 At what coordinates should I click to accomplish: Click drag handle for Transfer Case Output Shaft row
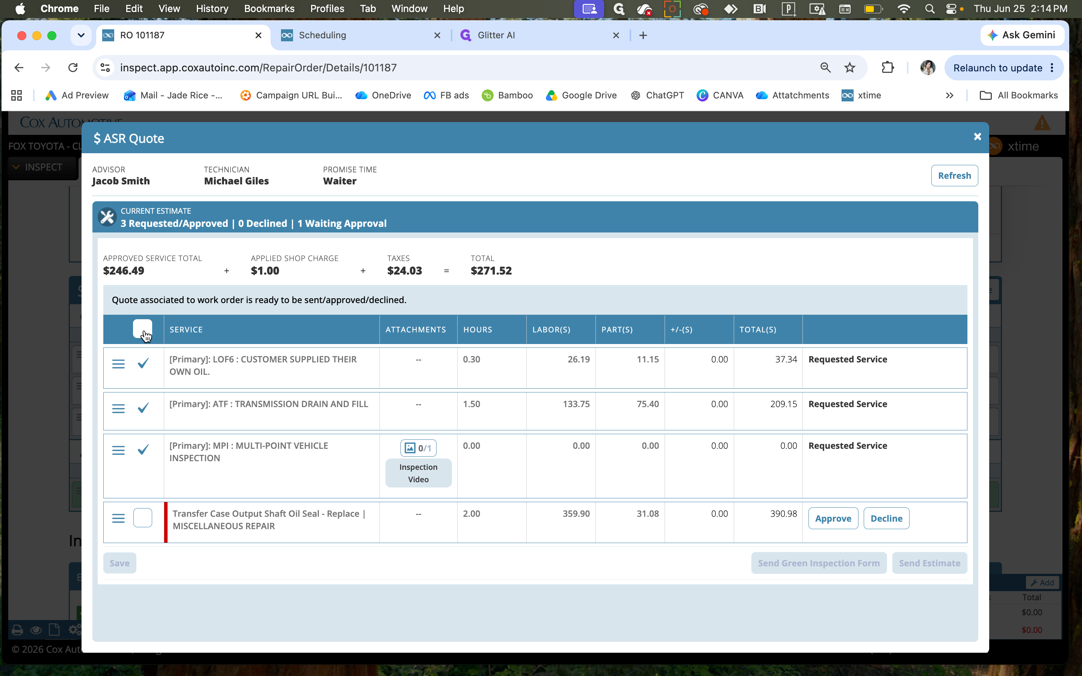click(x=118, y=518)
